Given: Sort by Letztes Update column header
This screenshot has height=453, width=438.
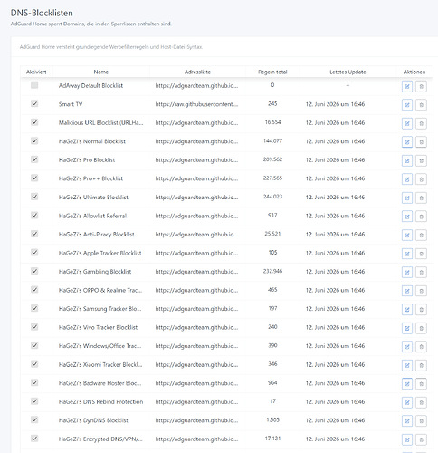Looking at the screenshot, I should pos(348,72).
